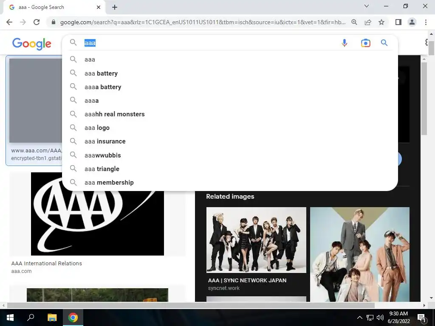Open Chrome side panel
The image size is (435, 326).
click(x=398, y=22)
